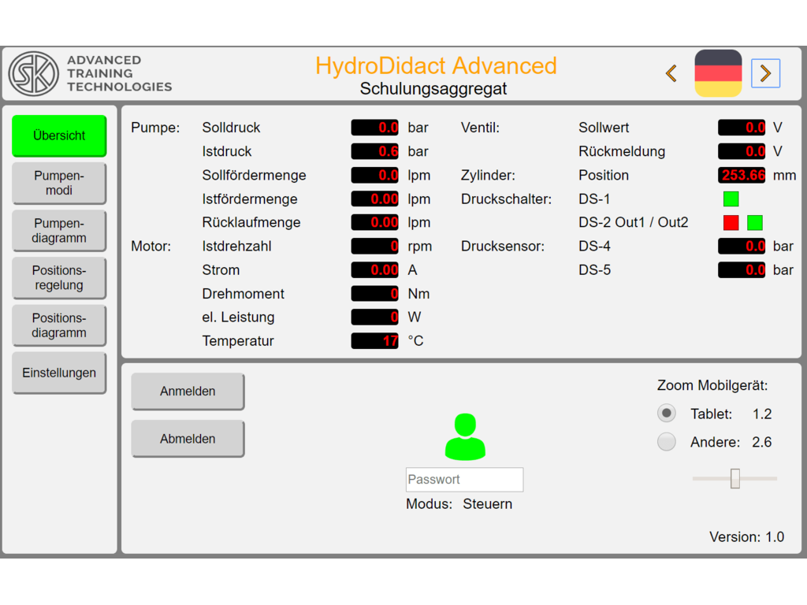Click the Zylinder Position 253.66 value

742,175
